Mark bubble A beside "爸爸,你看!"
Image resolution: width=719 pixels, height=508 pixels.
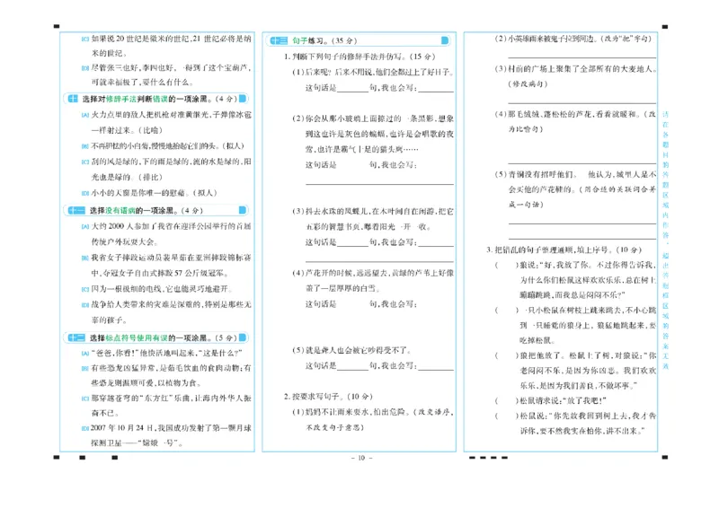[x=84, y=353]
